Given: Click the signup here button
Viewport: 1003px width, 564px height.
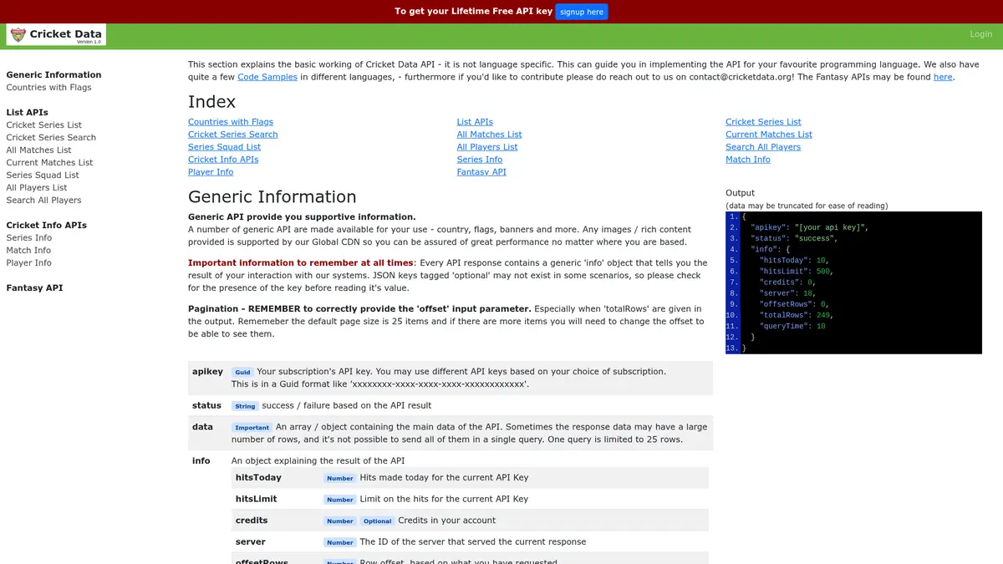Looking at the screenshot, I should [x=582, y=12].
